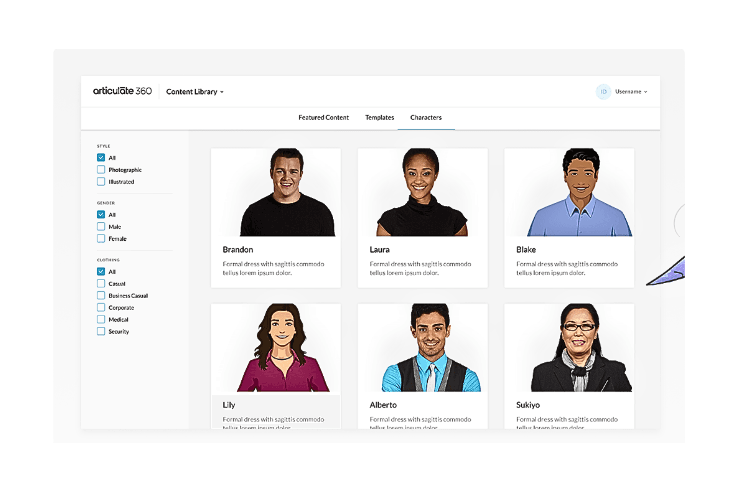The width and height of the screenshot is (738, 492).
Task: Expand the Username account menu
Action: tap(631, 92)
